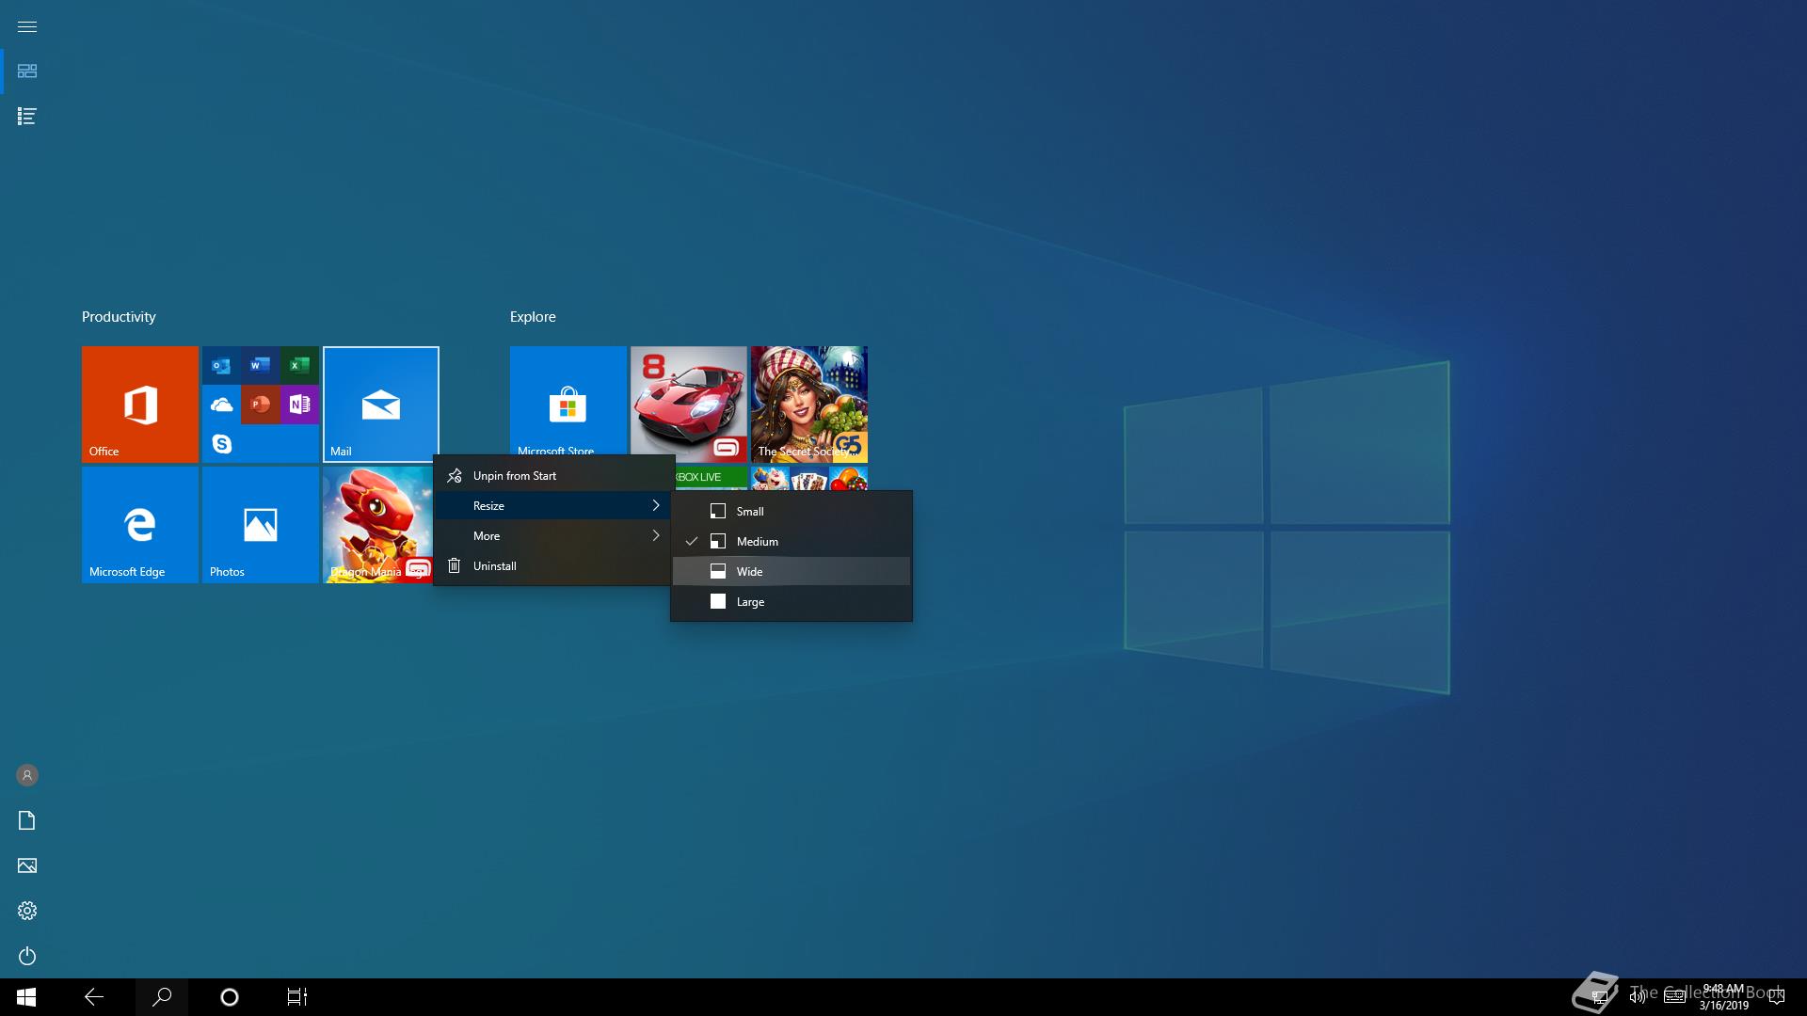1807x1016 pixels.
Task: Choose Unpin from Start
Action: (x=554, y=476)
